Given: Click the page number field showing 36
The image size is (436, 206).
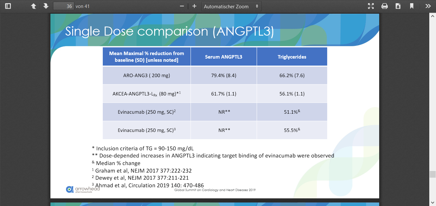Looking at the screenshot, I should point(64,6).
